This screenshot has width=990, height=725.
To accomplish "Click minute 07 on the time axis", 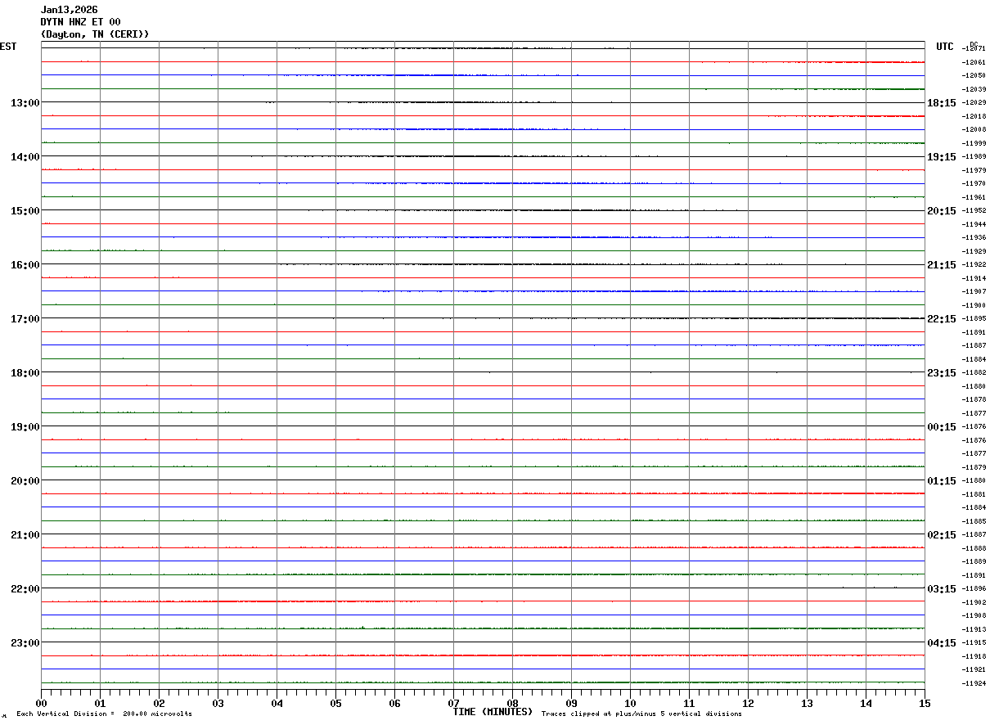I will [453, 703].
